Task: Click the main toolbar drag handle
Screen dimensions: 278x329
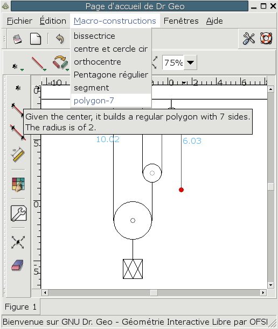Action: click(4, 39)
